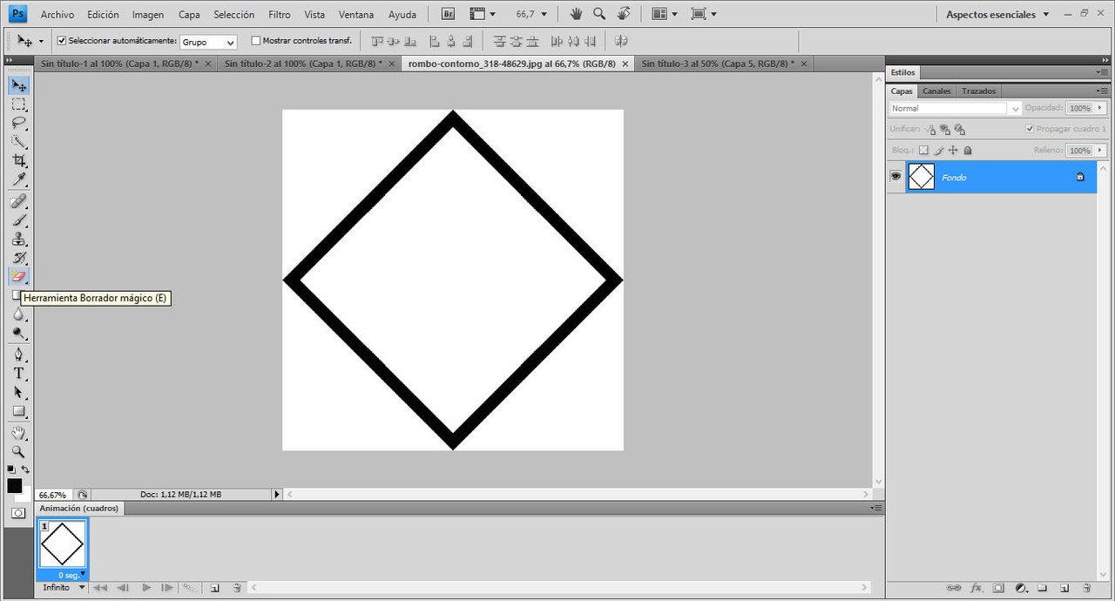Select the Eyedropper tool in the toolbox

18,180
